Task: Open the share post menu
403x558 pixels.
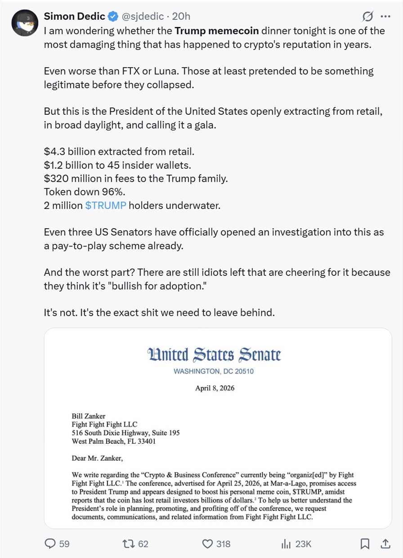Action: pyautogui.click(x=385, y=544)
